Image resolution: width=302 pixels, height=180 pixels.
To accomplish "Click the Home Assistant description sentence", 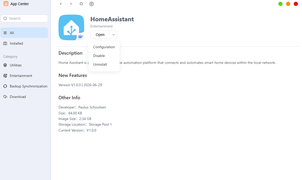I will (167, 63).
